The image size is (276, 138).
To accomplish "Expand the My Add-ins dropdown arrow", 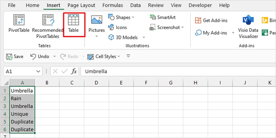I will [x=233, y=33].
